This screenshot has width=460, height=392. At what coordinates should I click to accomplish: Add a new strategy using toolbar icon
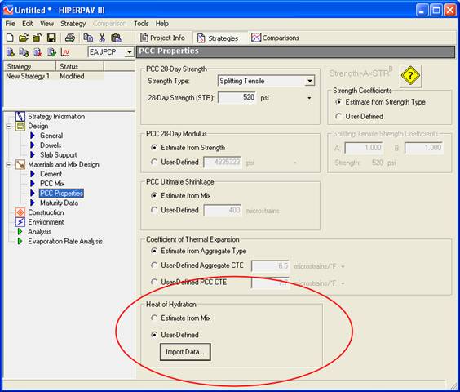tap(11, 52)
